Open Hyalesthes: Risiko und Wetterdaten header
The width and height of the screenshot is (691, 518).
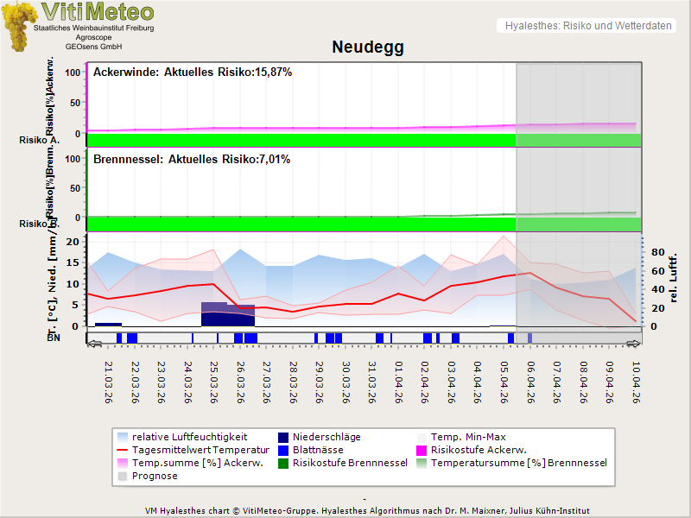pos(587,26)
